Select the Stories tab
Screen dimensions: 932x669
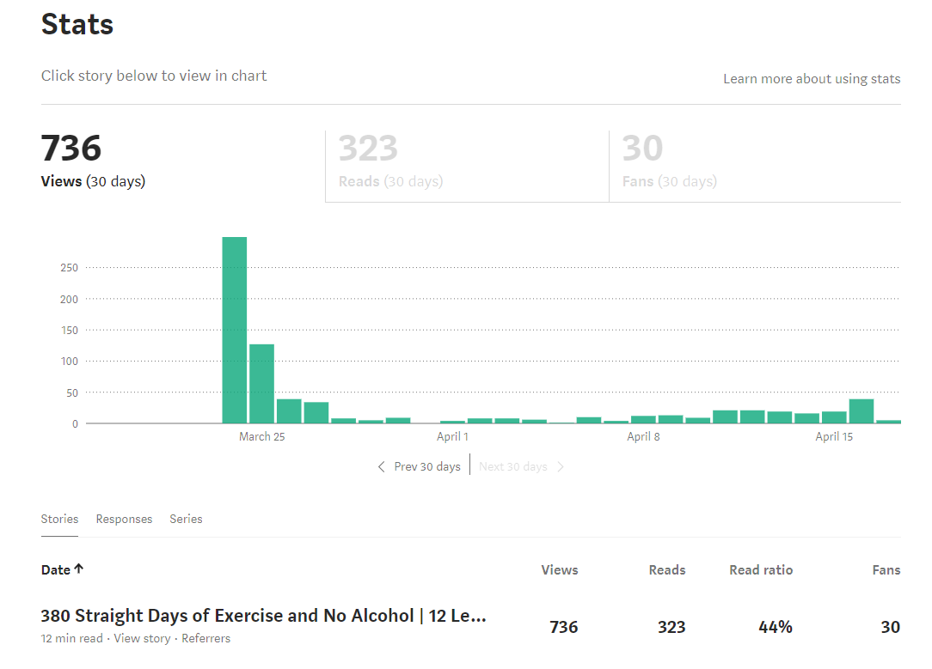[x=59, y=519]
